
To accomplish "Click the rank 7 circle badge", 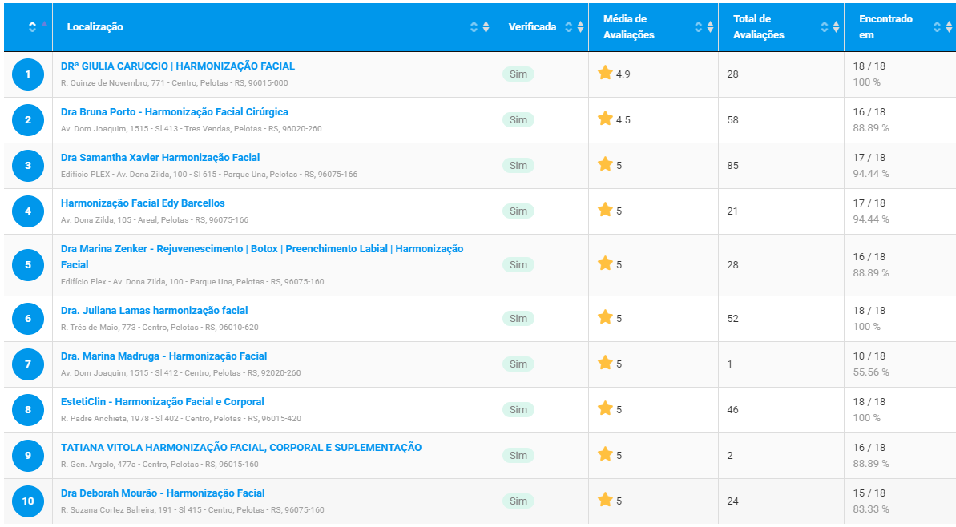I will [x=28, y=364].
